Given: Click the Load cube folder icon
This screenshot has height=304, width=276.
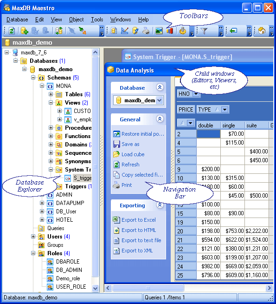Looking at the screenshot, I should click(116, 154).
